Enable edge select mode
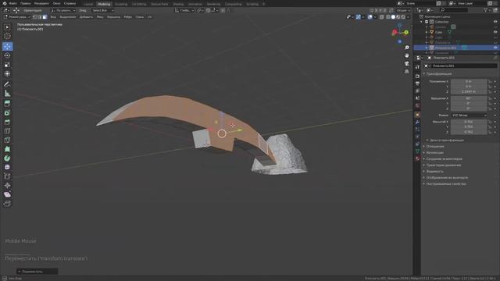The image size is (500, 281). coord(40,17)
